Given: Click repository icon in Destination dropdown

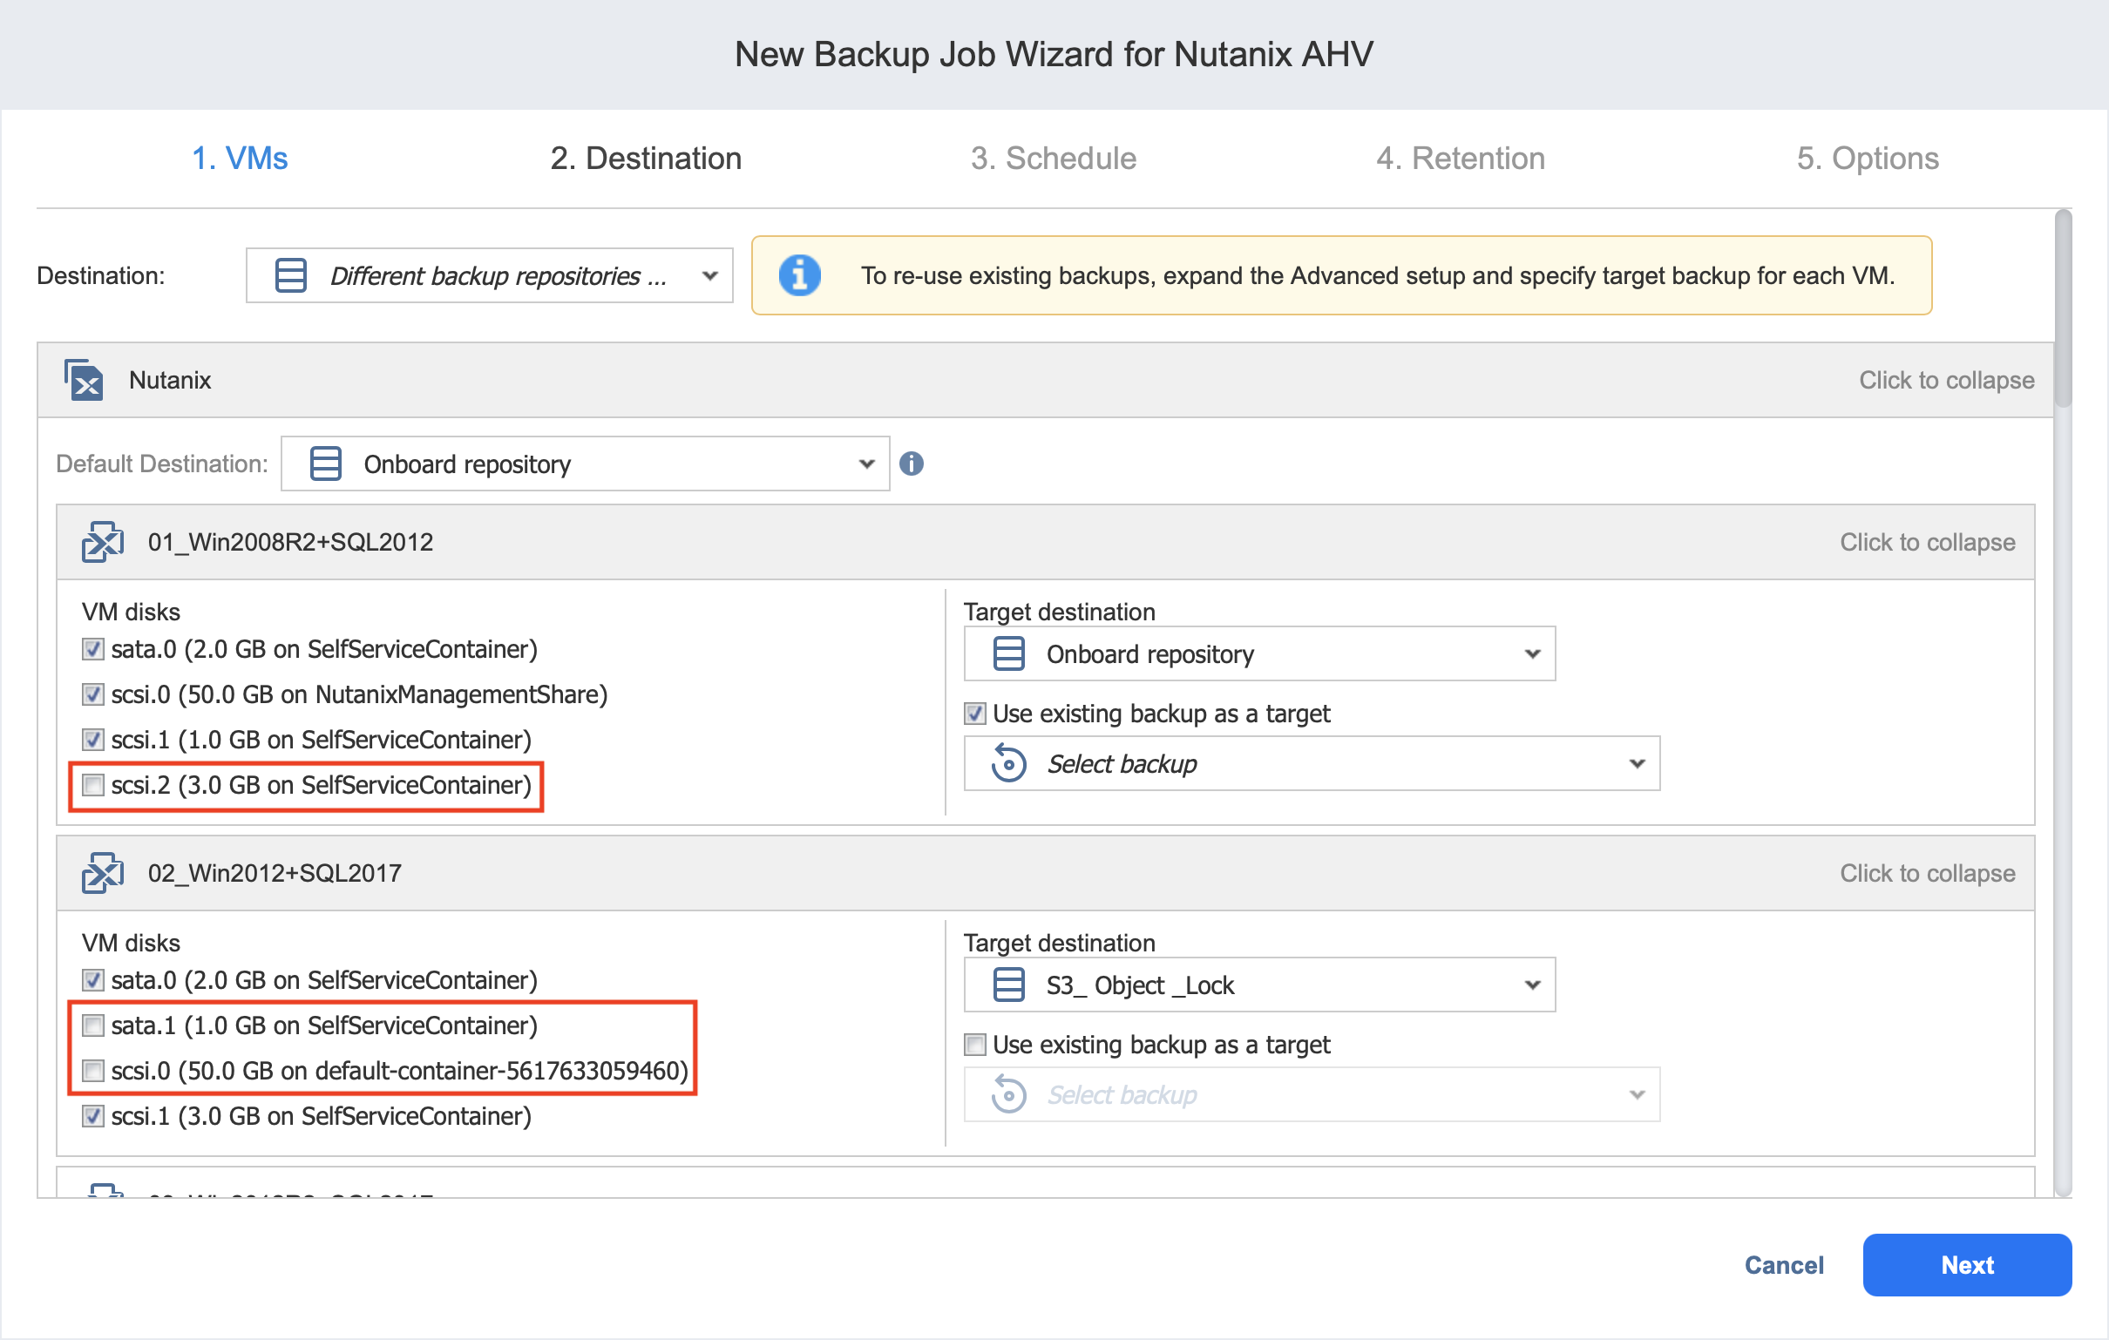Looking at the screenshot, I should pyautogui.click(x=290, y=276).
